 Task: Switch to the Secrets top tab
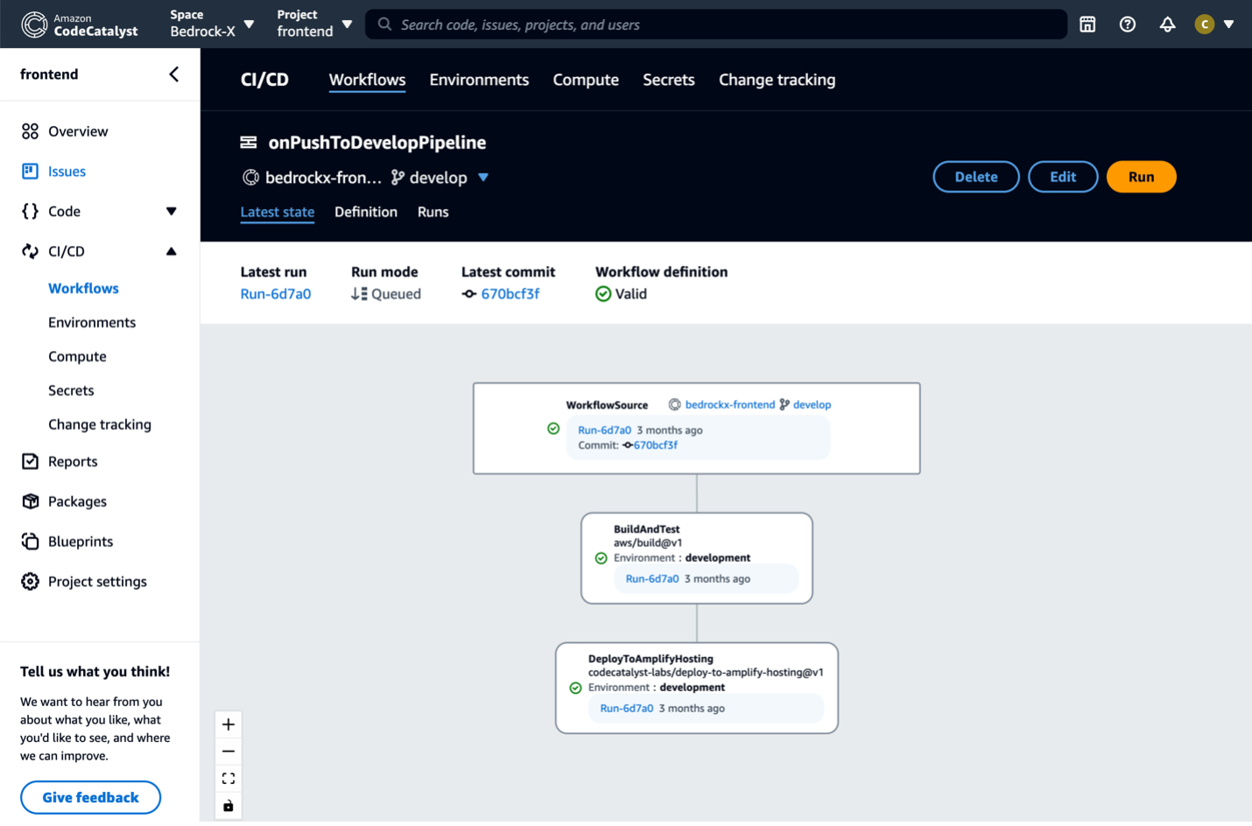click(669, 80)
